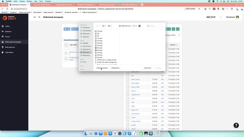
Task: Click the browser back arrow
Action: (x=3, y=9)
